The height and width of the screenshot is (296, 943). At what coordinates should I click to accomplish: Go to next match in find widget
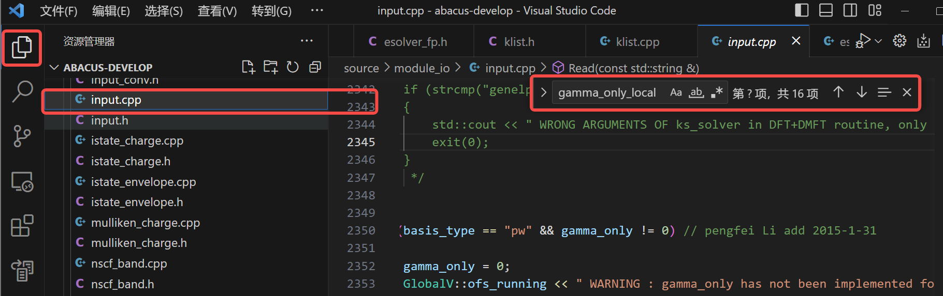(861, 92)
